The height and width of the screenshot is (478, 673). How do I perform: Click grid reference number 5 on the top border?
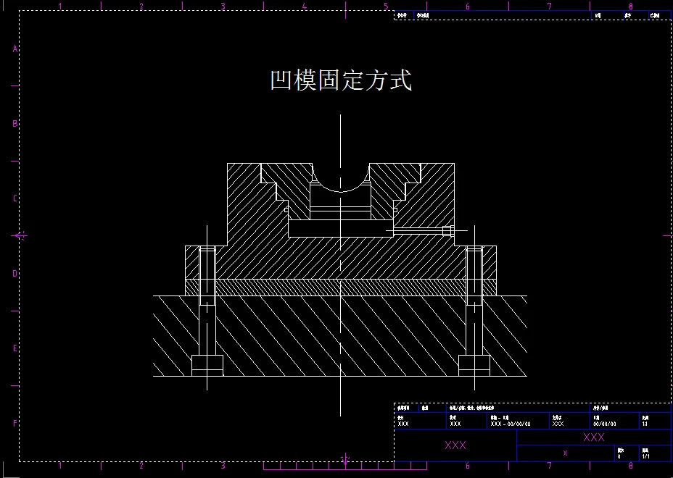coord(387,6)
